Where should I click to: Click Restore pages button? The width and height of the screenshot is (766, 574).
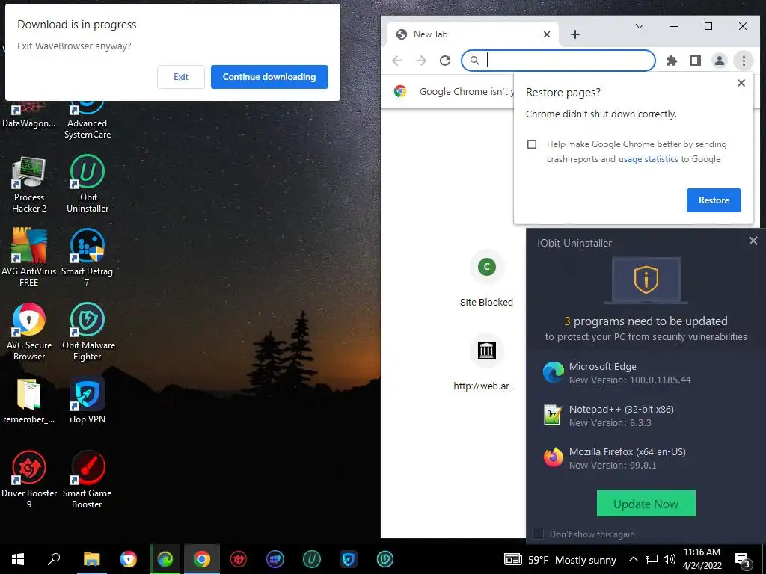click(713, 200)
